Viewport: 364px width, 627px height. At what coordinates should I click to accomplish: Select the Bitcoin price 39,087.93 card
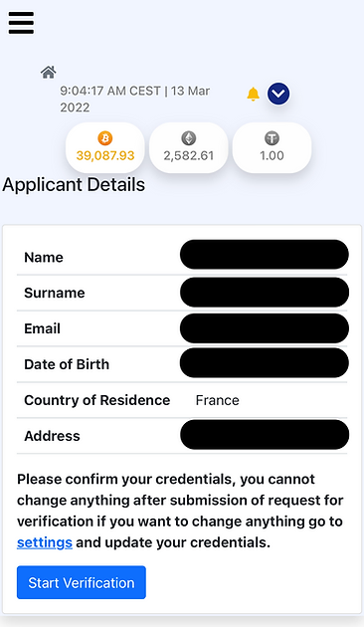(105, 148)
